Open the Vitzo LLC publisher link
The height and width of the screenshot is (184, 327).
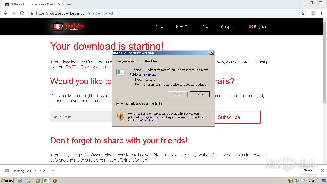tap(150, 75)
